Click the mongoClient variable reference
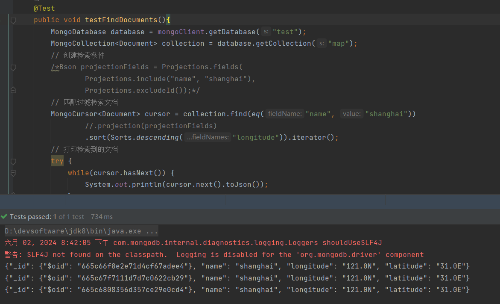Viewport: 500px width, 304px height. (181, 32)
